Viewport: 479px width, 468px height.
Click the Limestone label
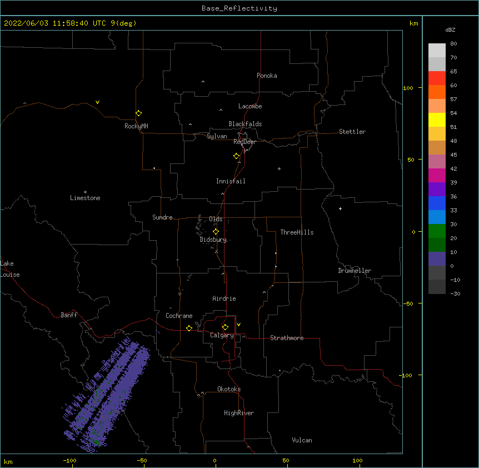click(x=85, y=198)
